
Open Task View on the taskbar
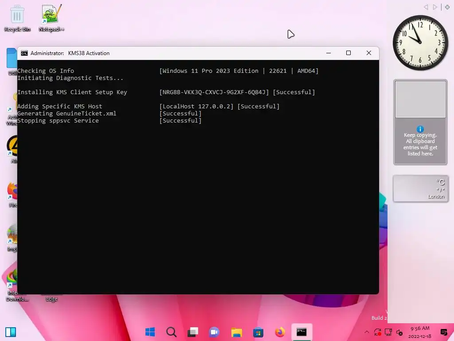[x=193, y=332]
